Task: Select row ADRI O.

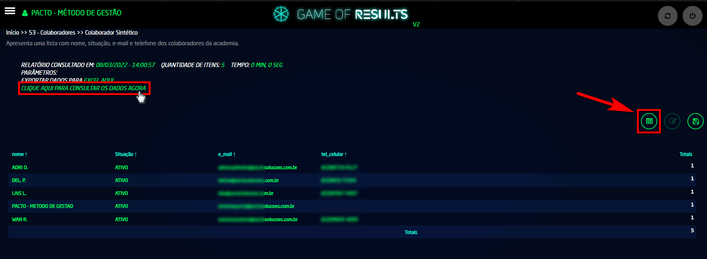Action: 352,167
